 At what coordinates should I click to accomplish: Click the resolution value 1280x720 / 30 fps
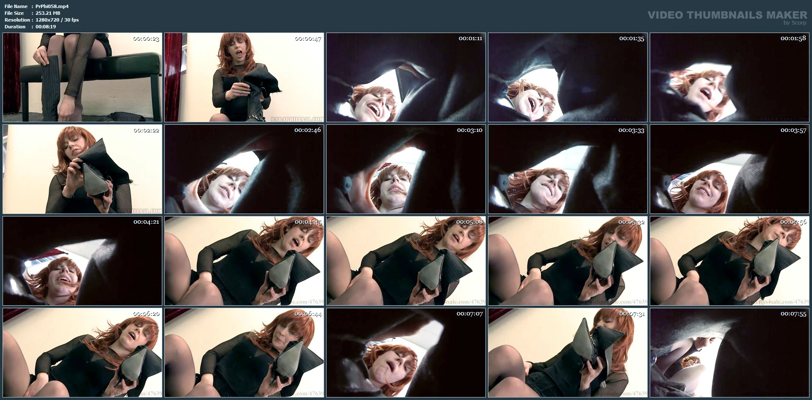57,20
